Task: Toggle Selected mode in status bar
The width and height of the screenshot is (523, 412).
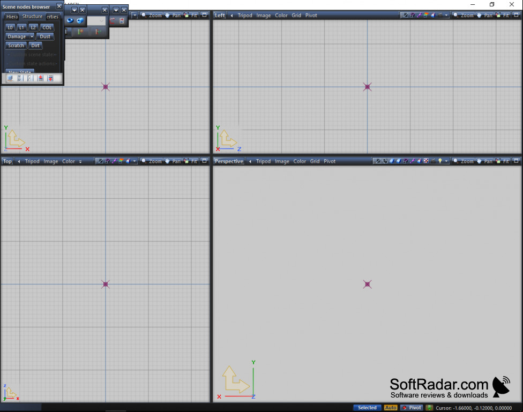Action: (x=367, y=408)
